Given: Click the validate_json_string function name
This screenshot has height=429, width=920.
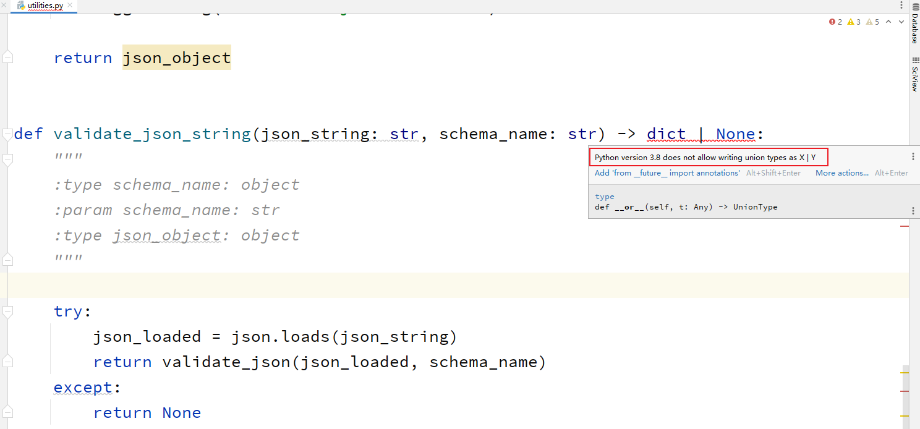Looking at the screenshot, I should [x=152, y=134].
